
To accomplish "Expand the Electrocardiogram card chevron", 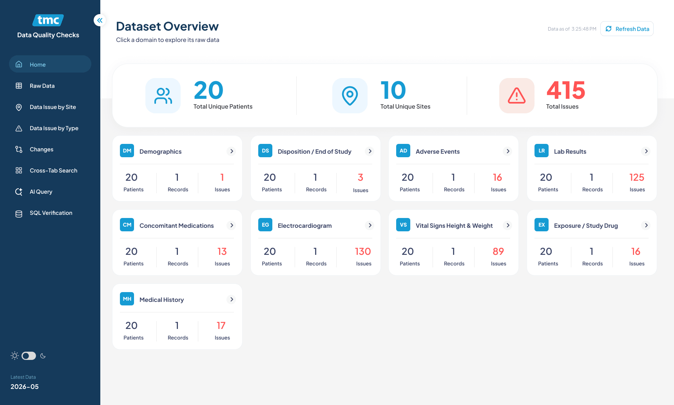I will click(370, 225).
